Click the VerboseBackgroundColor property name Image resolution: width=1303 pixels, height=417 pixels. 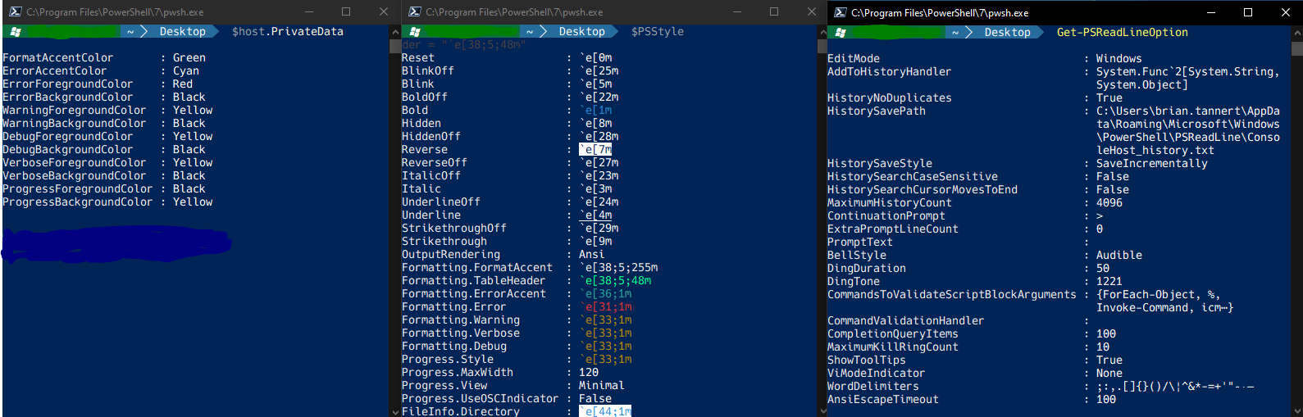75,176
